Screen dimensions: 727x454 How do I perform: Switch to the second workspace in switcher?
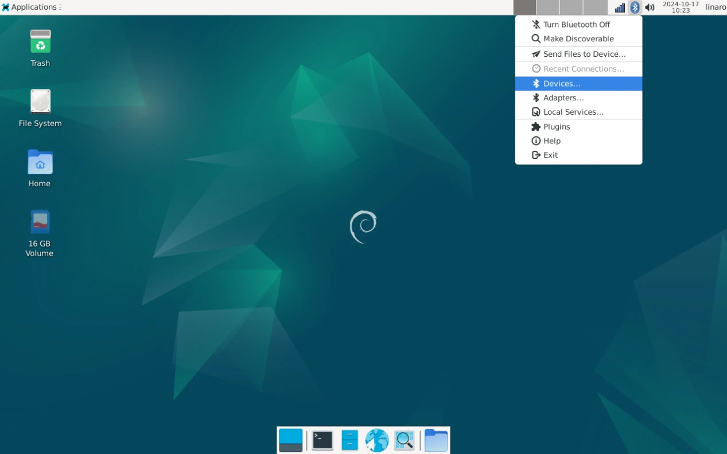tap(548, 7)
